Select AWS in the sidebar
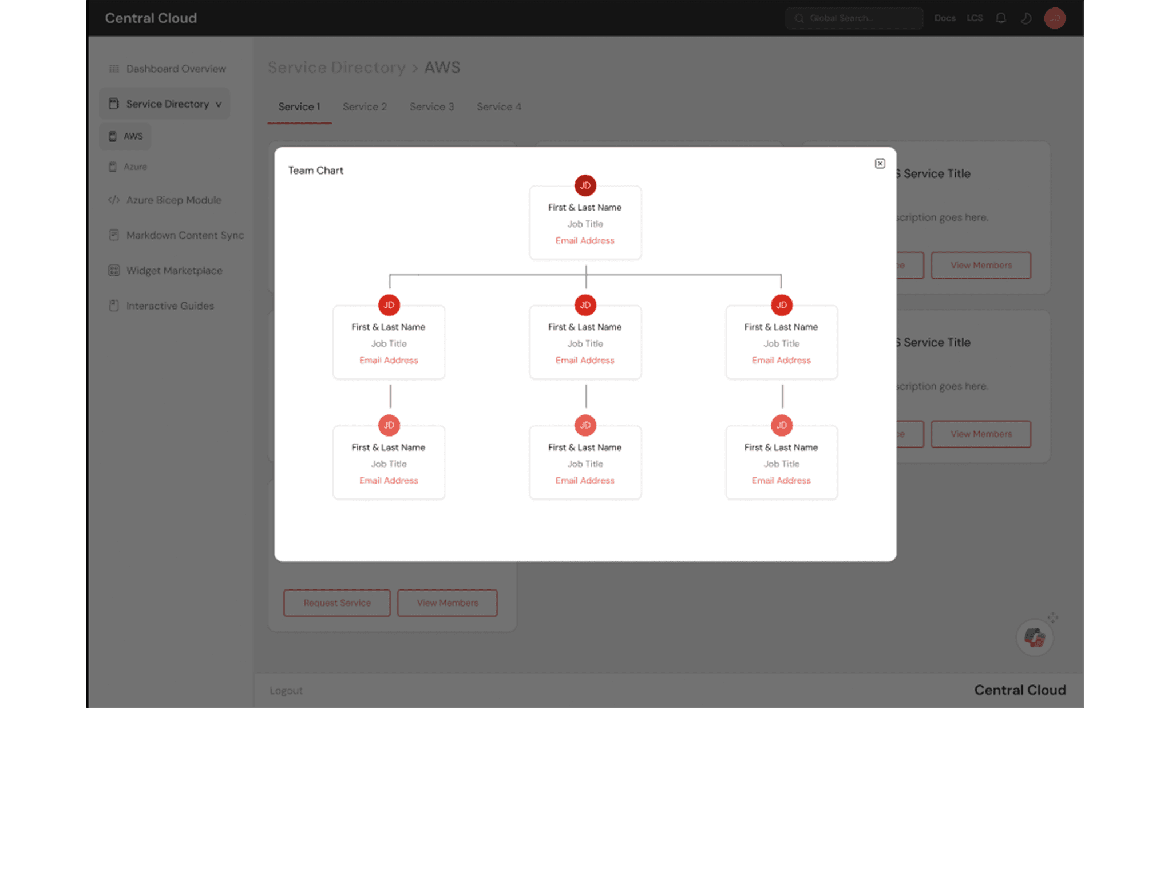1172x879 pixels. pyautogui.click(x=125, y=136)
